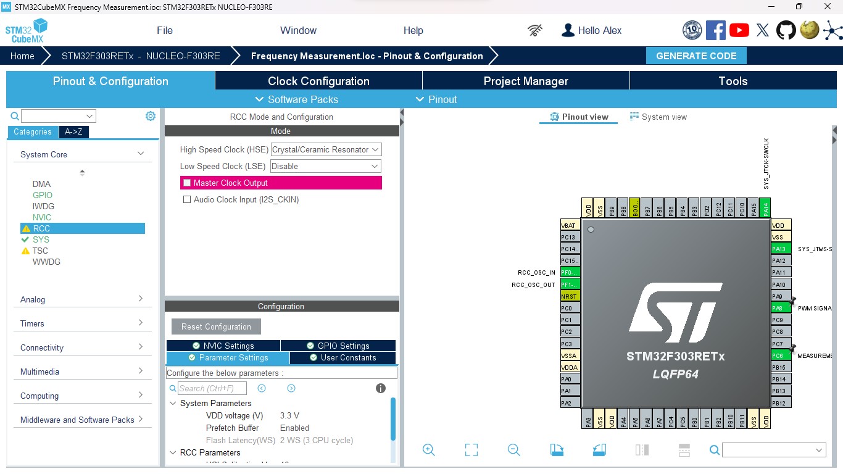Go to previous parameter search result
This screenshot has height=474, width=843.
click(x=262, y=388)
